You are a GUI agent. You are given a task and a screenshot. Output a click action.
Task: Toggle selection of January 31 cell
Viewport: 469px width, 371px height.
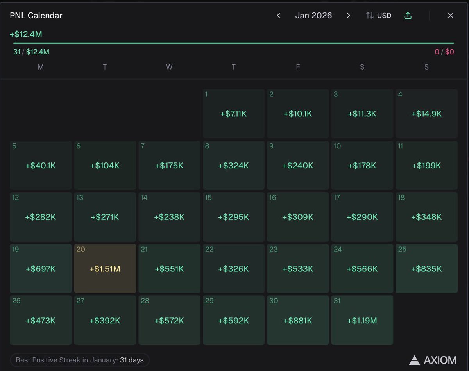362,320
